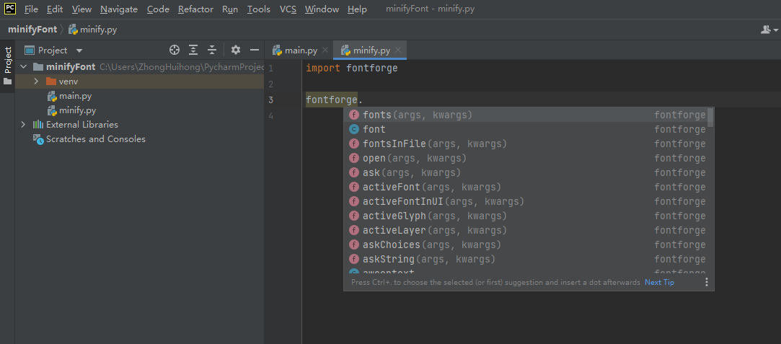The width and height of the screenshot is (781, 344).
Task: Open Project panel gear options
Action: (x=236, y=50)
